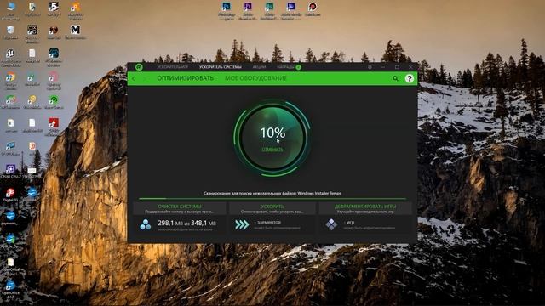Screen dimensions: 545x306
Task: Open the ОЧИСТКА СИСТЕМЫ card header
Action: tap(180, 208)
